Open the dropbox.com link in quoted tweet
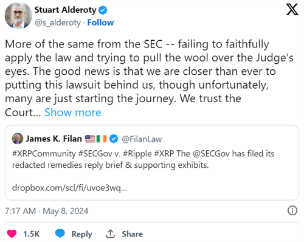The image size is (304, 242). pyautogui.click(x=69, y=188)
